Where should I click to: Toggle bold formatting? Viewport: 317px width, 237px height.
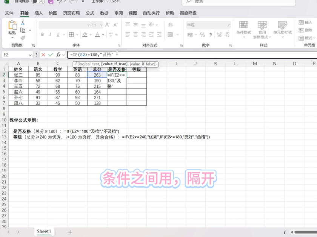pos(42,35)
